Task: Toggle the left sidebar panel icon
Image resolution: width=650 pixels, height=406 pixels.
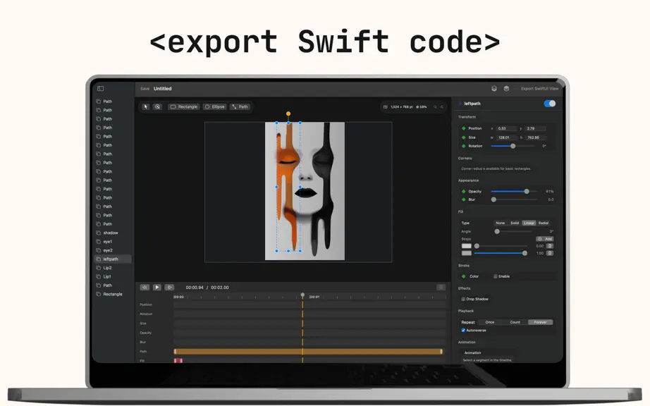Action: pos(100,88)
